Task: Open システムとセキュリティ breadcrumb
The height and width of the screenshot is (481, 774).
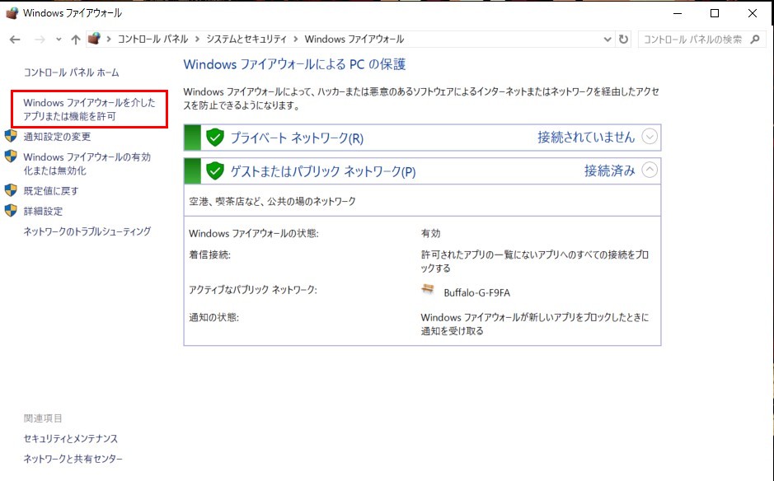Action: 246,39
